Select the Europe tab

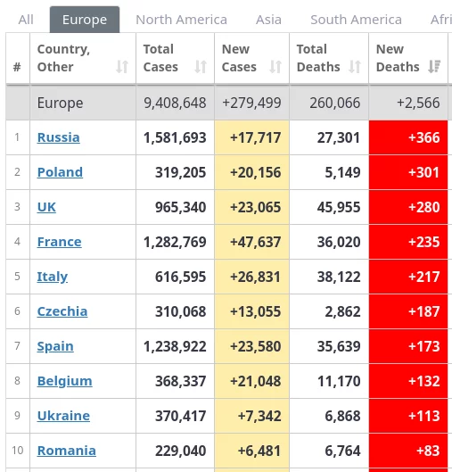coord(85,20)
